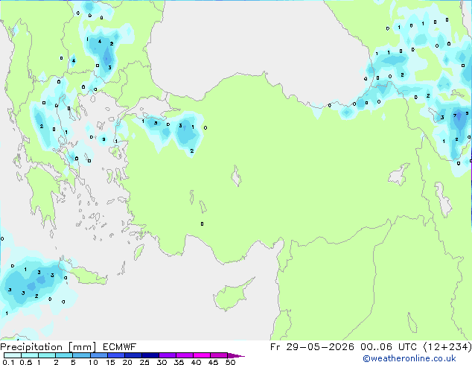The image size is (472, 365).
Task: Click the '0.1' legend scale label
Action: pos(8,362)
